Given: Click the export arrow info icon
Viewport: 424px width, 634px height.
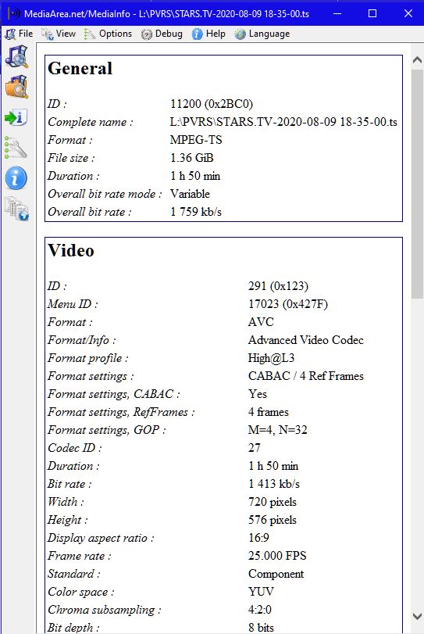Looking at the screenshot, I should (16, 117).
